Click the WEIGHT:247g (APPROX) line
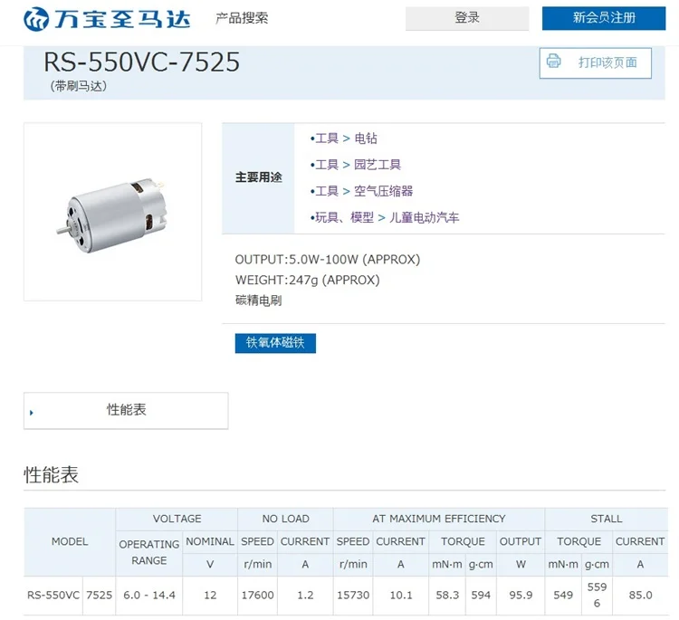 [x=308, y=280]
